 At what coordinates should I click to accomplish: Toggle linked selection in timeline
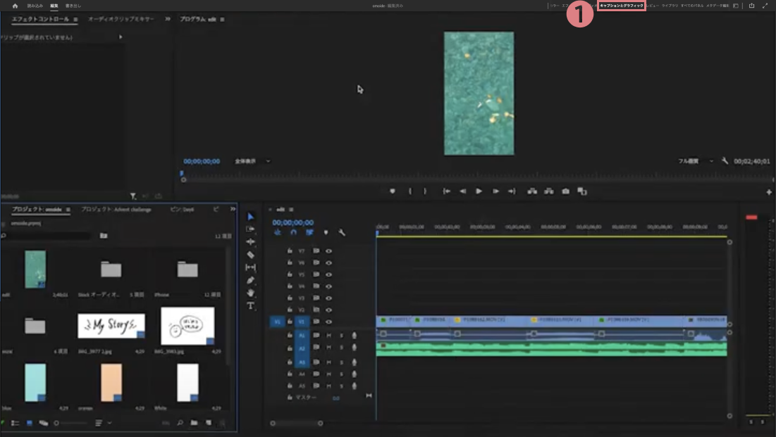pos(309,232)
